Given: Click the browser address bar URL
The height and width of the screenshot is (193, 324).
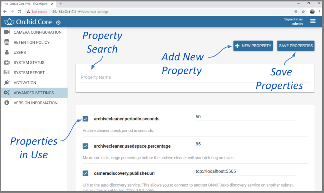Looking at the screenshot, I should tap(80, 12).
